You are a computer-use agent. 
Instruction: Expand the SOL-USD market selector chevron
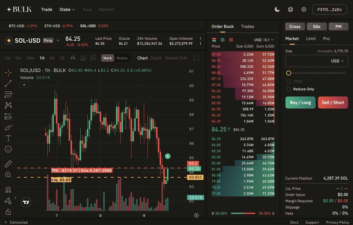[x=58, y=40]
